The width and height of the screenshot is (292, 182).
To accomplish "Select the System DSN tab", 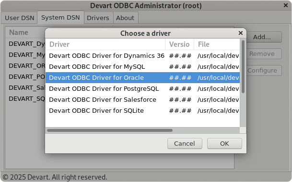I will coord(60,18).
